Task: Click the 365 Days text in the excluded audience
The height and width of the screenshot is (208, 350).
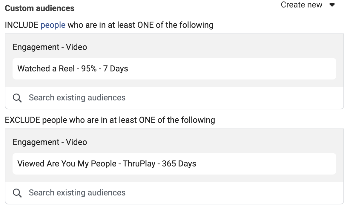Action: tap(179, 164)
